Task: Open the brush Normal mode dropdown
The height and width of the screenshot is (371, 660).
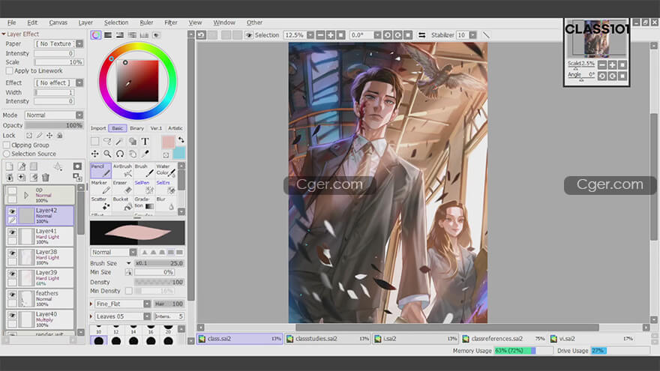Action: (x=133, y=253)
